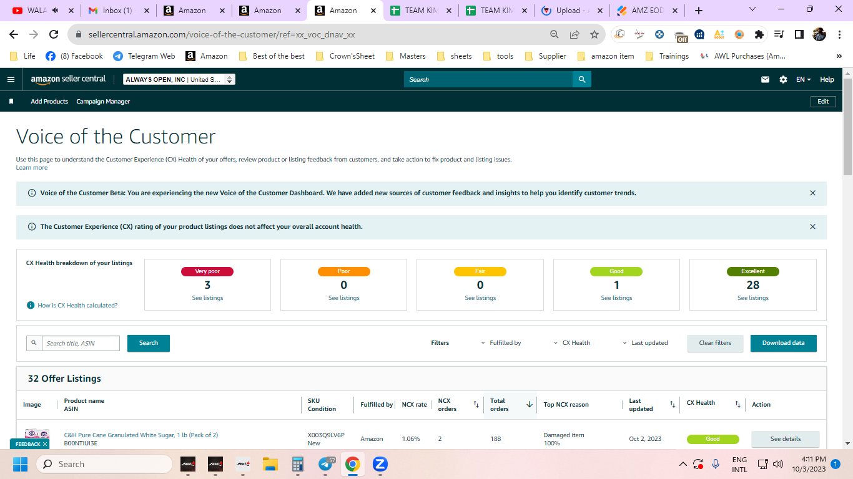Viewport: 853px width, 479px height.
Task: Switch to the AMZ EOD browser tab
Action: (x=647, y=11)
